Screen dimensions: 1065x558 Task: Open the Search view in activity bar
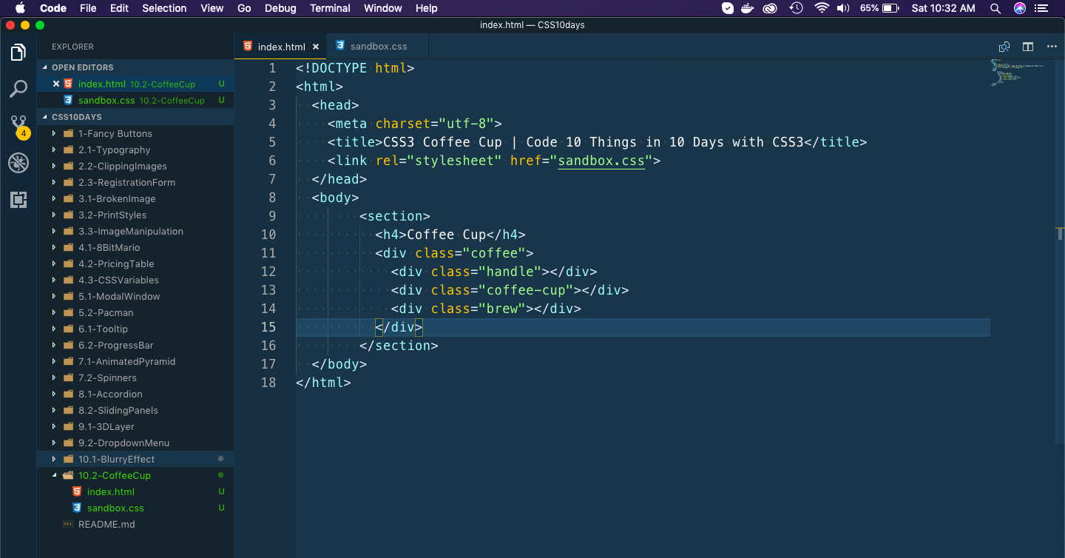click(18, 90)
